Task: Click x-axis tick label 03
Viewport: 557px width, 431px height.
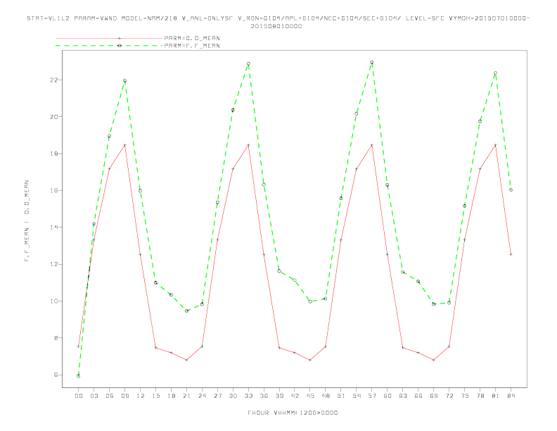Action: click(94, 396)
